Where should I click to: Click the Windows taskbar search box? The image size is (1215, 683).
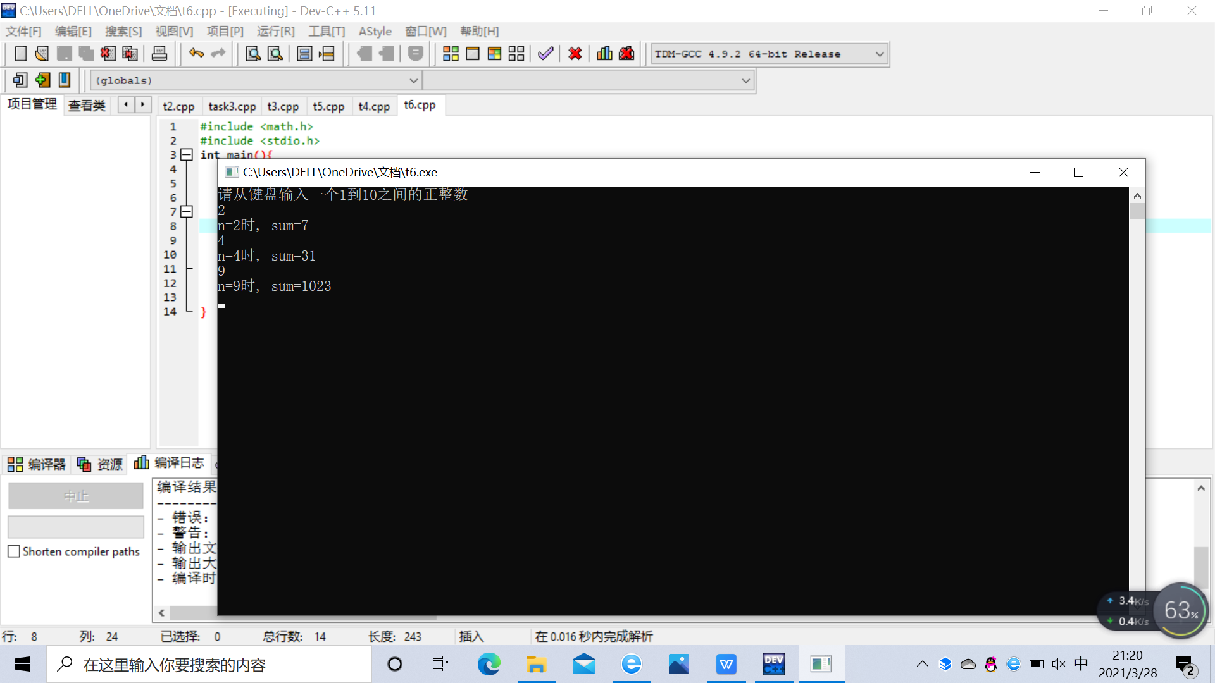click(209, 664)
